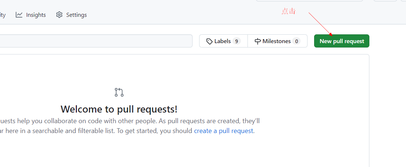Image resolution: width=406 pixels, height=167 pixels.
Task: Click the Labels count badge 9
Action: pos(236,41)
